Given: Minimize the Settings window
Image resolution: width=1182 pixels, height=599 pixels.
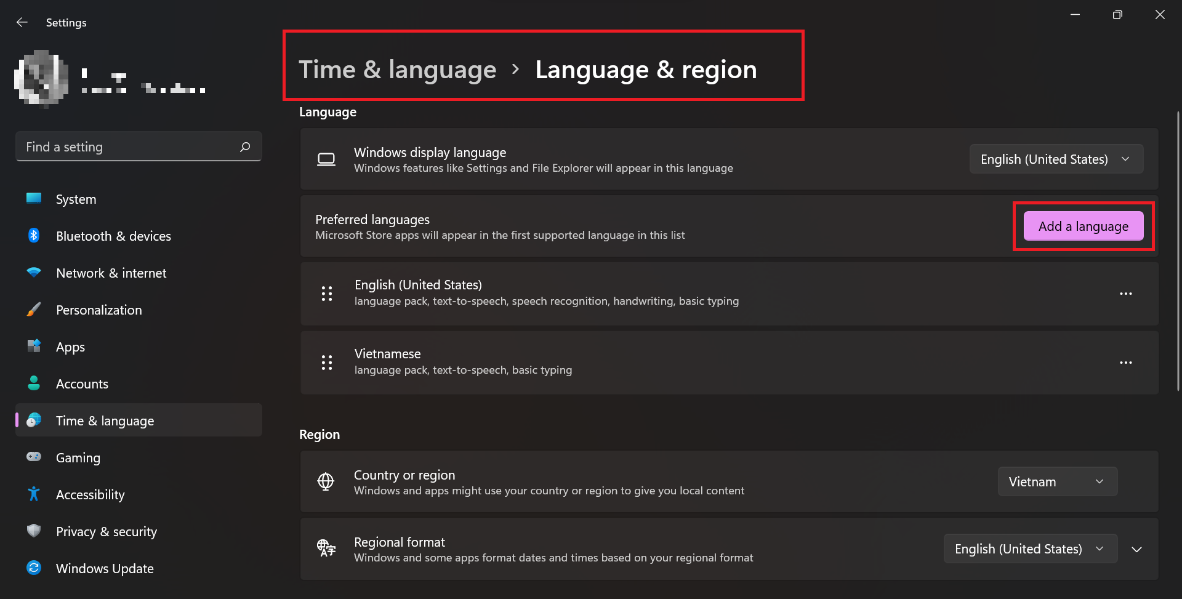Looking at the screenshot, I should (1075, 15).
